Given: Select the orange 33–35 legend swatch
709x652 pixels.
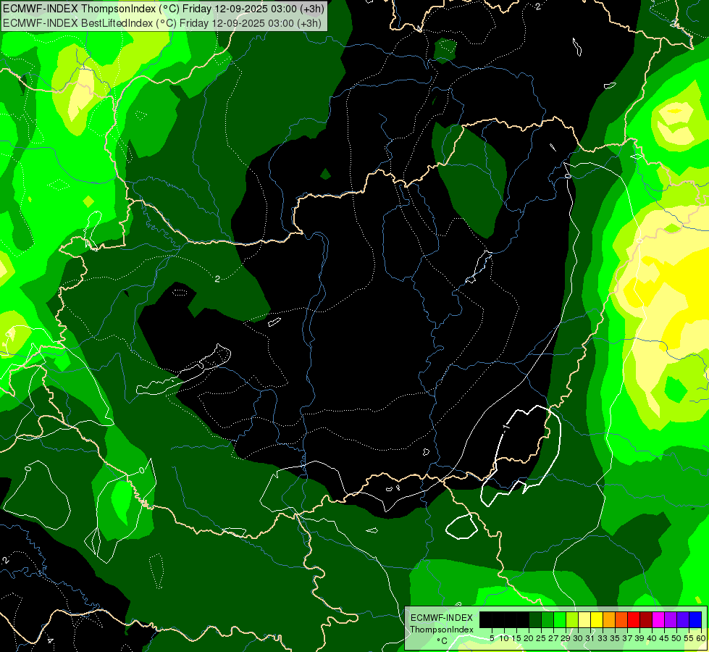Looking at the screenshot, I should click(x=609, y=619).
